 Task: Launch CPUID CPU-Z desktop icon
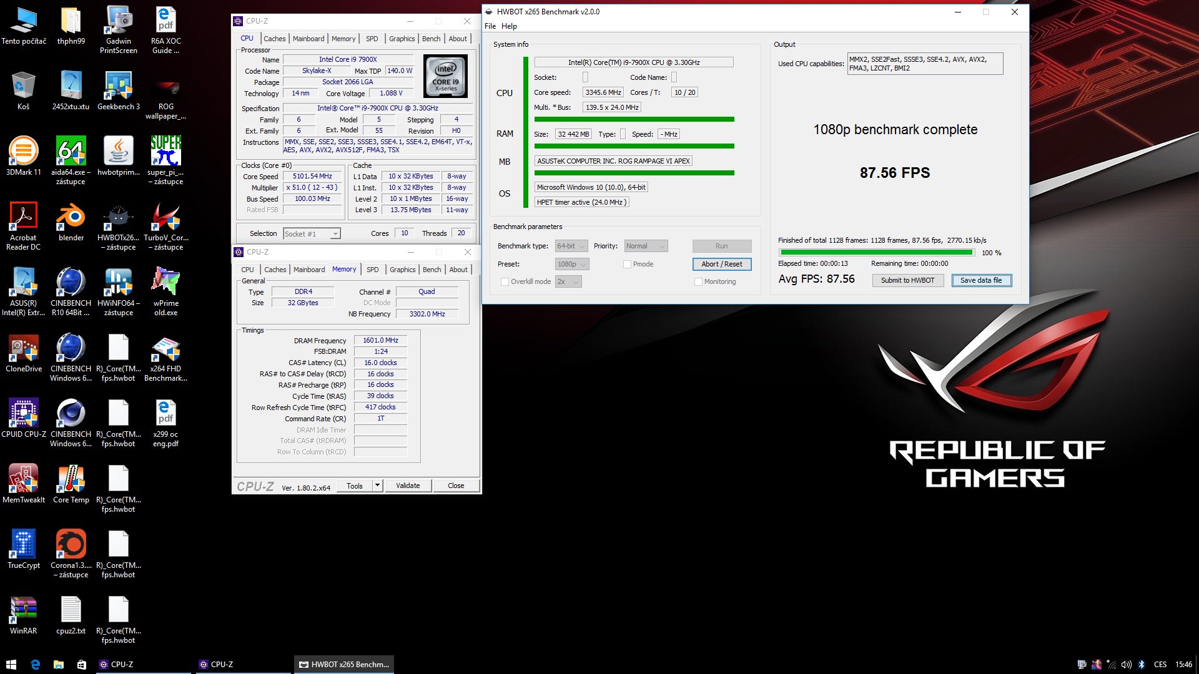pos(23,418)
